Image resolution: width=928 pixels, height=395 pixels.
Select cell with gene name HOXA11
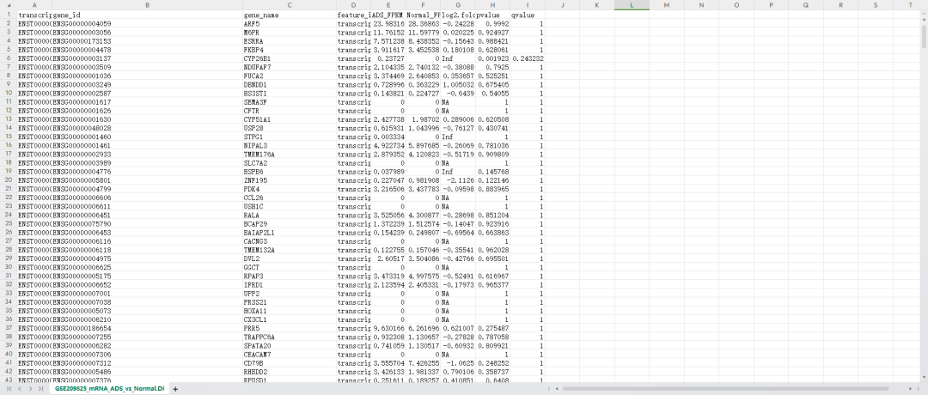(289, 311)
